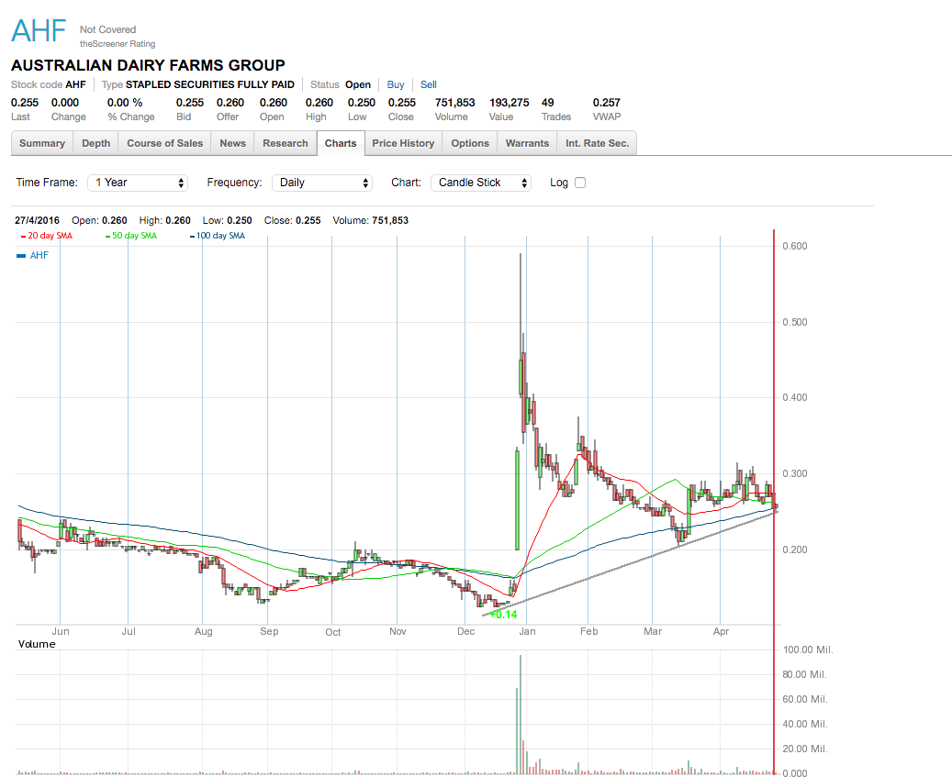Screen dimensions: 952x777
Task: Click the 100 day SMA legend entry
Action: (218, 236)
